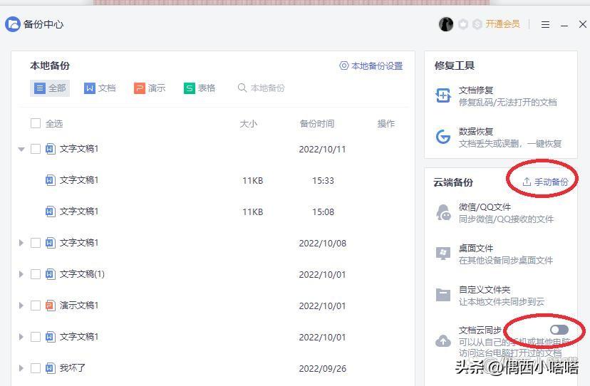Open 本地备份设置 settings link

pos(371,66)
